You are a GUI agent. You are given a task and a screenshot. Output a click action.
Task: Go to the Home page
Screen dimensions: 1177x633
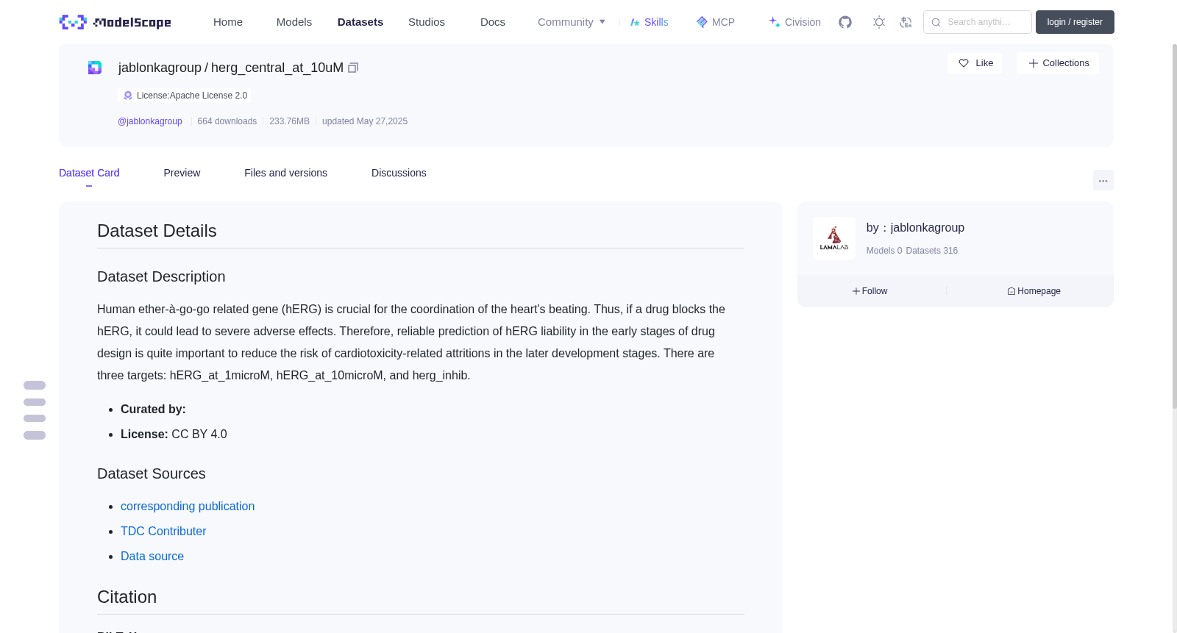[x=228, y=22]
